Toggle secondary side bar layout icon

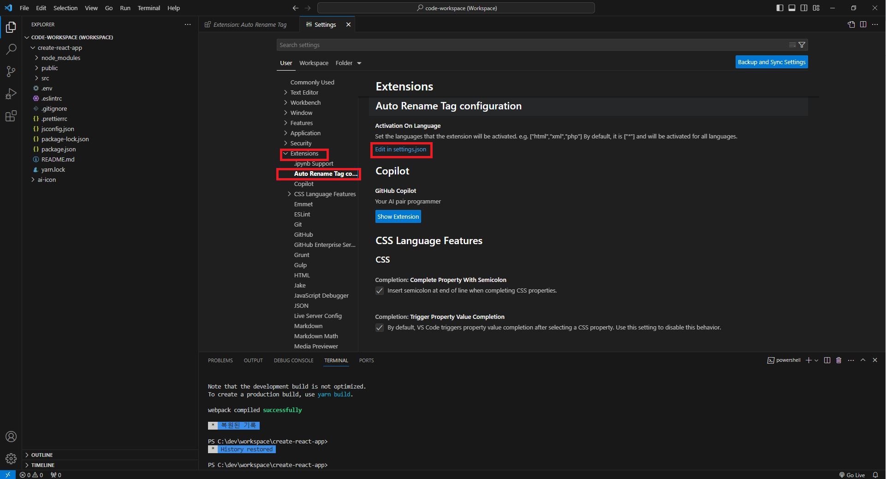click(803, 8)
